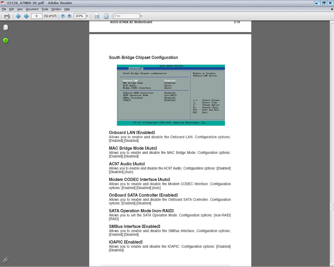Click ASUS A7N8X-XE Motherboard footer text
Screen dimensions: 334x267
[x=131, y=22]
